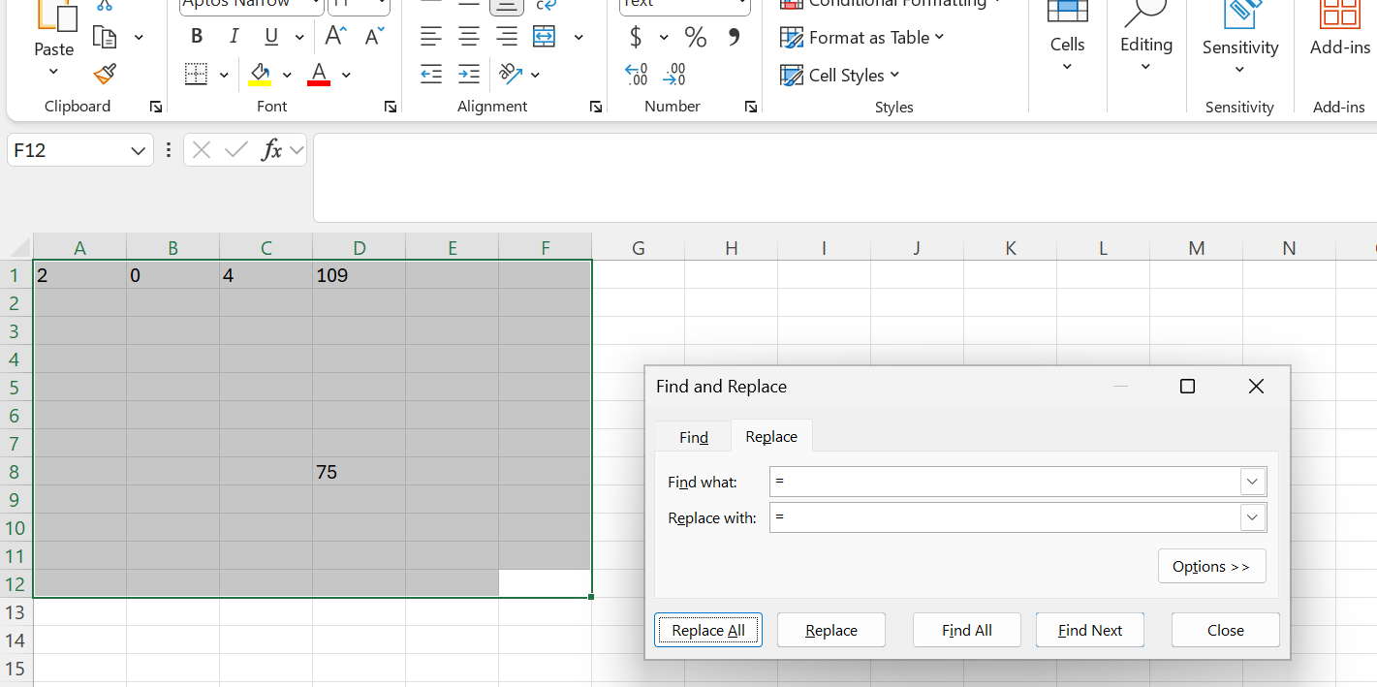Screen dimensions: 1377x687
Task: Switch to the Find tab
Action: (694, 437)
